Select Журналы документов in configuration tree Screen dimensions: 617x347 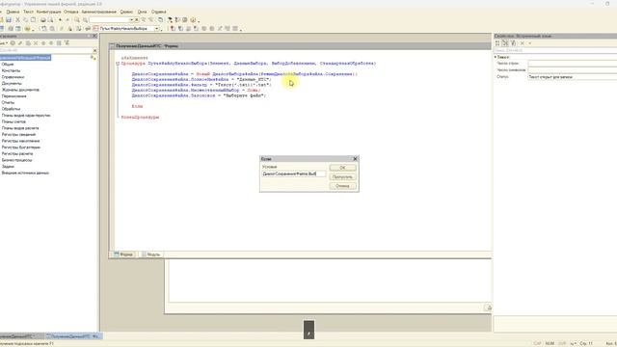[20, 90]
